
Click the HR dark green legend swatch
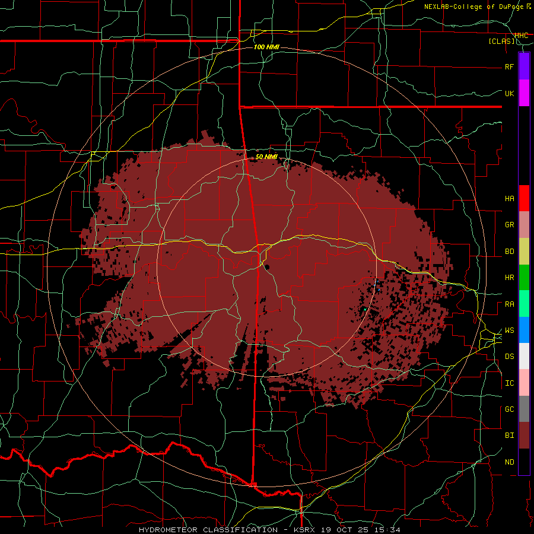tap(524, 278)
